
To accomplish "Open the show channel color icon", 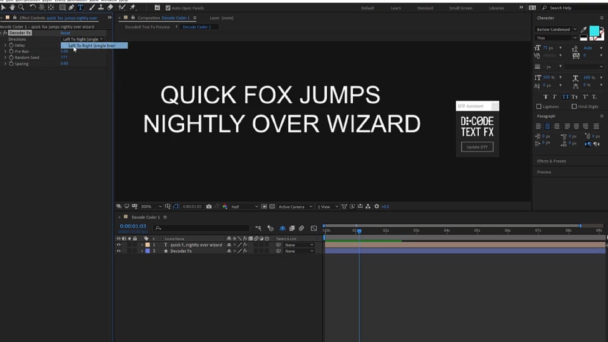I will [225, 206].
